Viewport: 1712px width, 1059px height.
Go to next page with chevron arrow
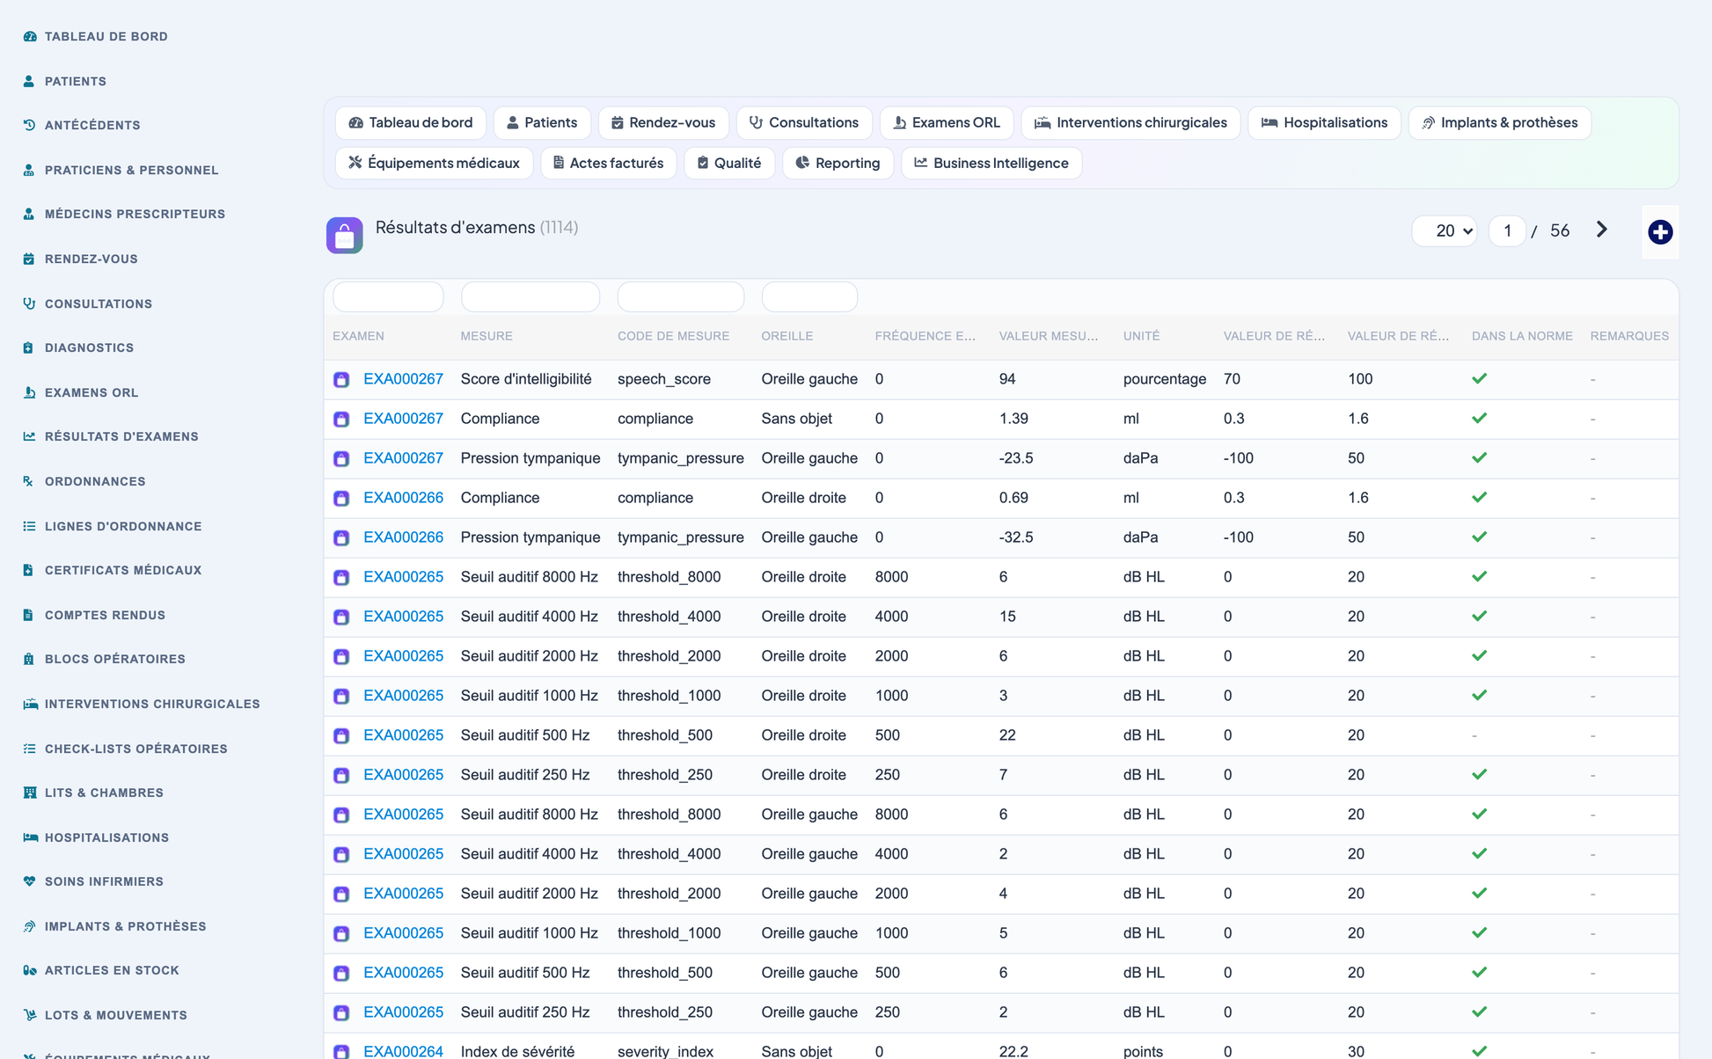click(x=1602, y=230)
